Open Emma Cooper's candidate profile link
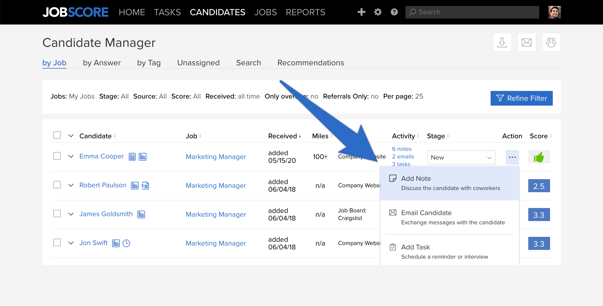 click(102, 156)
